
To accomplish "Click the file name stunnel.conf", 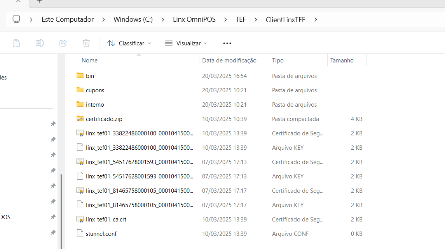I will pos(101,234).
